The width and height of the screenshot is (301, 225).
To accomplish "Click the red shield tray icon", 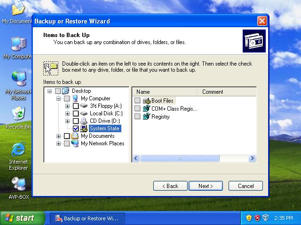I will click(257, 217).
